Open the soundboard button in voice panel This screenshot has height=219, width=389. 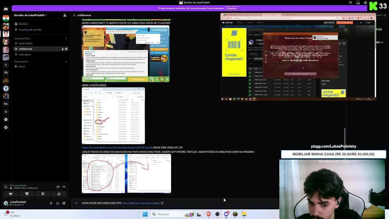pos(59,194)
